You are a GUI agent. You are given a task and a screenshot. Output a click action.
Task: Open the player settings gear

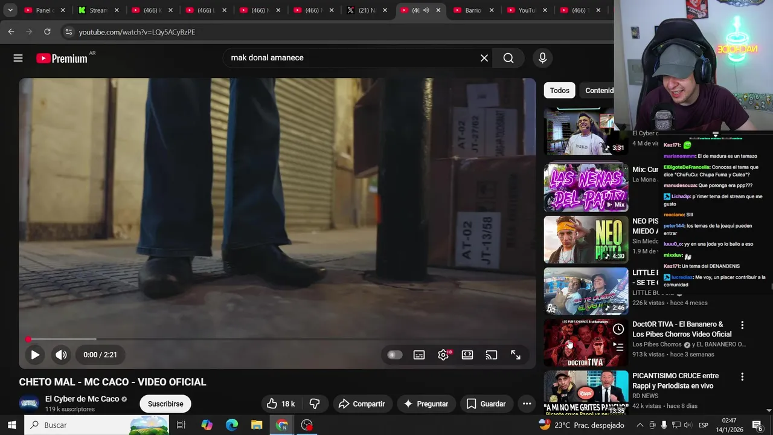(x=443, y=355)
